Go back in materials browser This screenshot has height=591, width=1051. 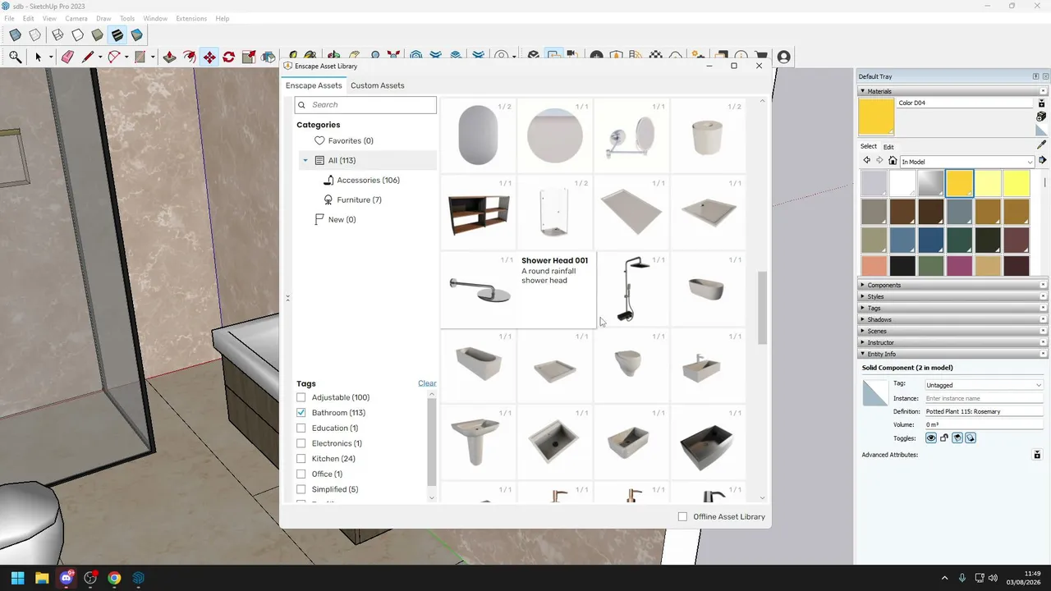pyautogui.click(x=866, y=161)
